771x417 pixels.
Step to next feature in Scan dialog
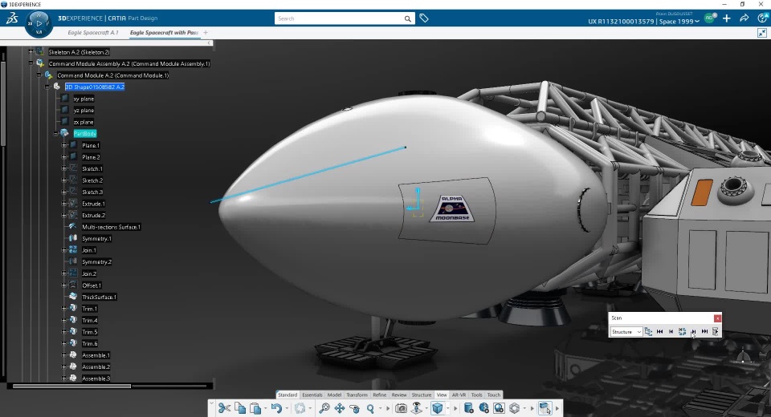(x=693, y=331)
